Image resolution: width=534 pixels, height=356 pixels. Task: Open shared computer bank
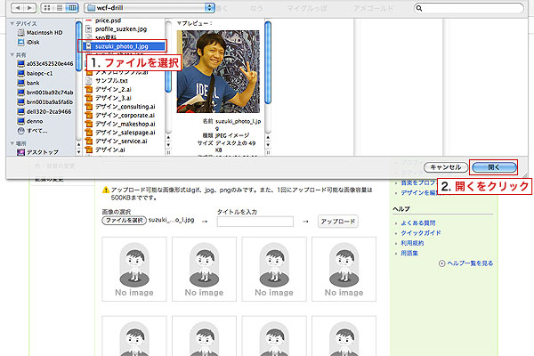(28, 83)
